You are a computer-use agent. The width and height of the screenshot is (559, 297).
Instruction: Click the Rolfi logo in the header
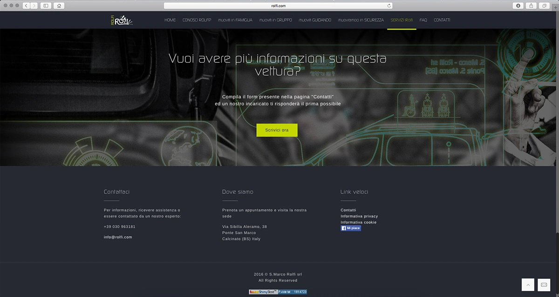coord(121,20)
